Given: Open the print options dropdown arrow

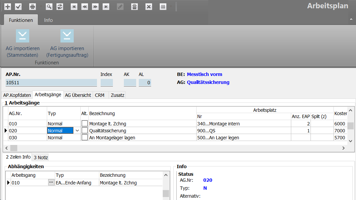Looking at the screenshot, I should pyautogui.click(x=41, y=7).
